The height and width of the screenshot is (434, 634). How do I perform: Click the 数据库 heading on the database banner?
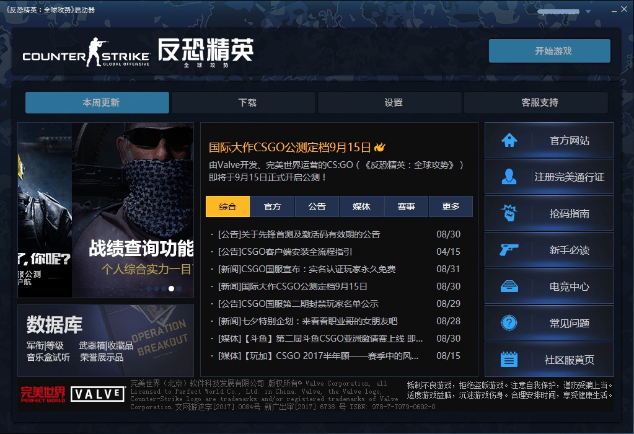(55, 325)
